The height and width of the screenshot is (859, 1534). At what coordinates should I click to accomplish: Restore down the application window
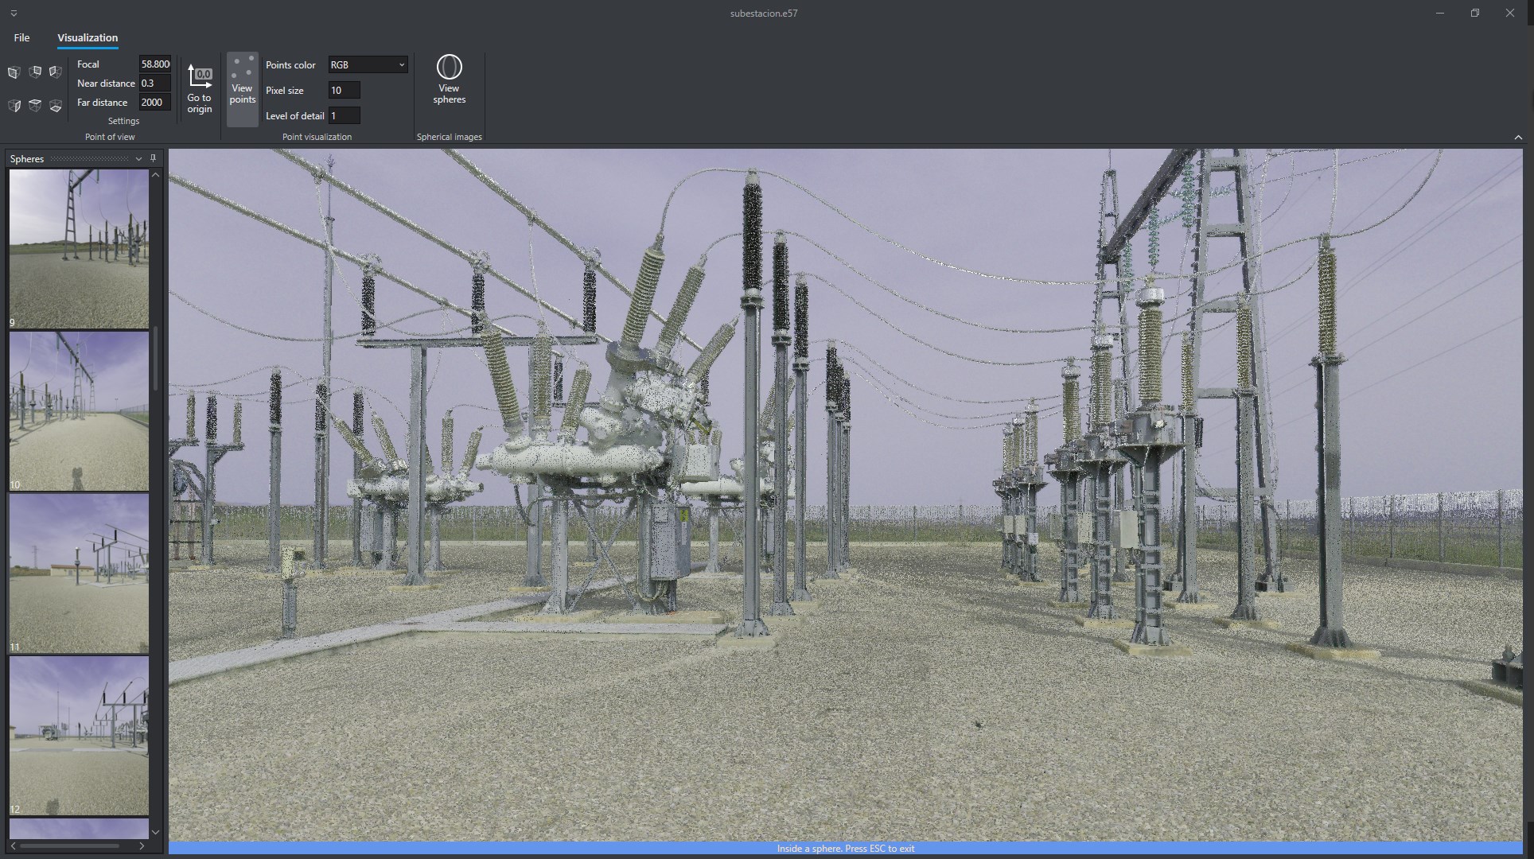click(1475, 14)
